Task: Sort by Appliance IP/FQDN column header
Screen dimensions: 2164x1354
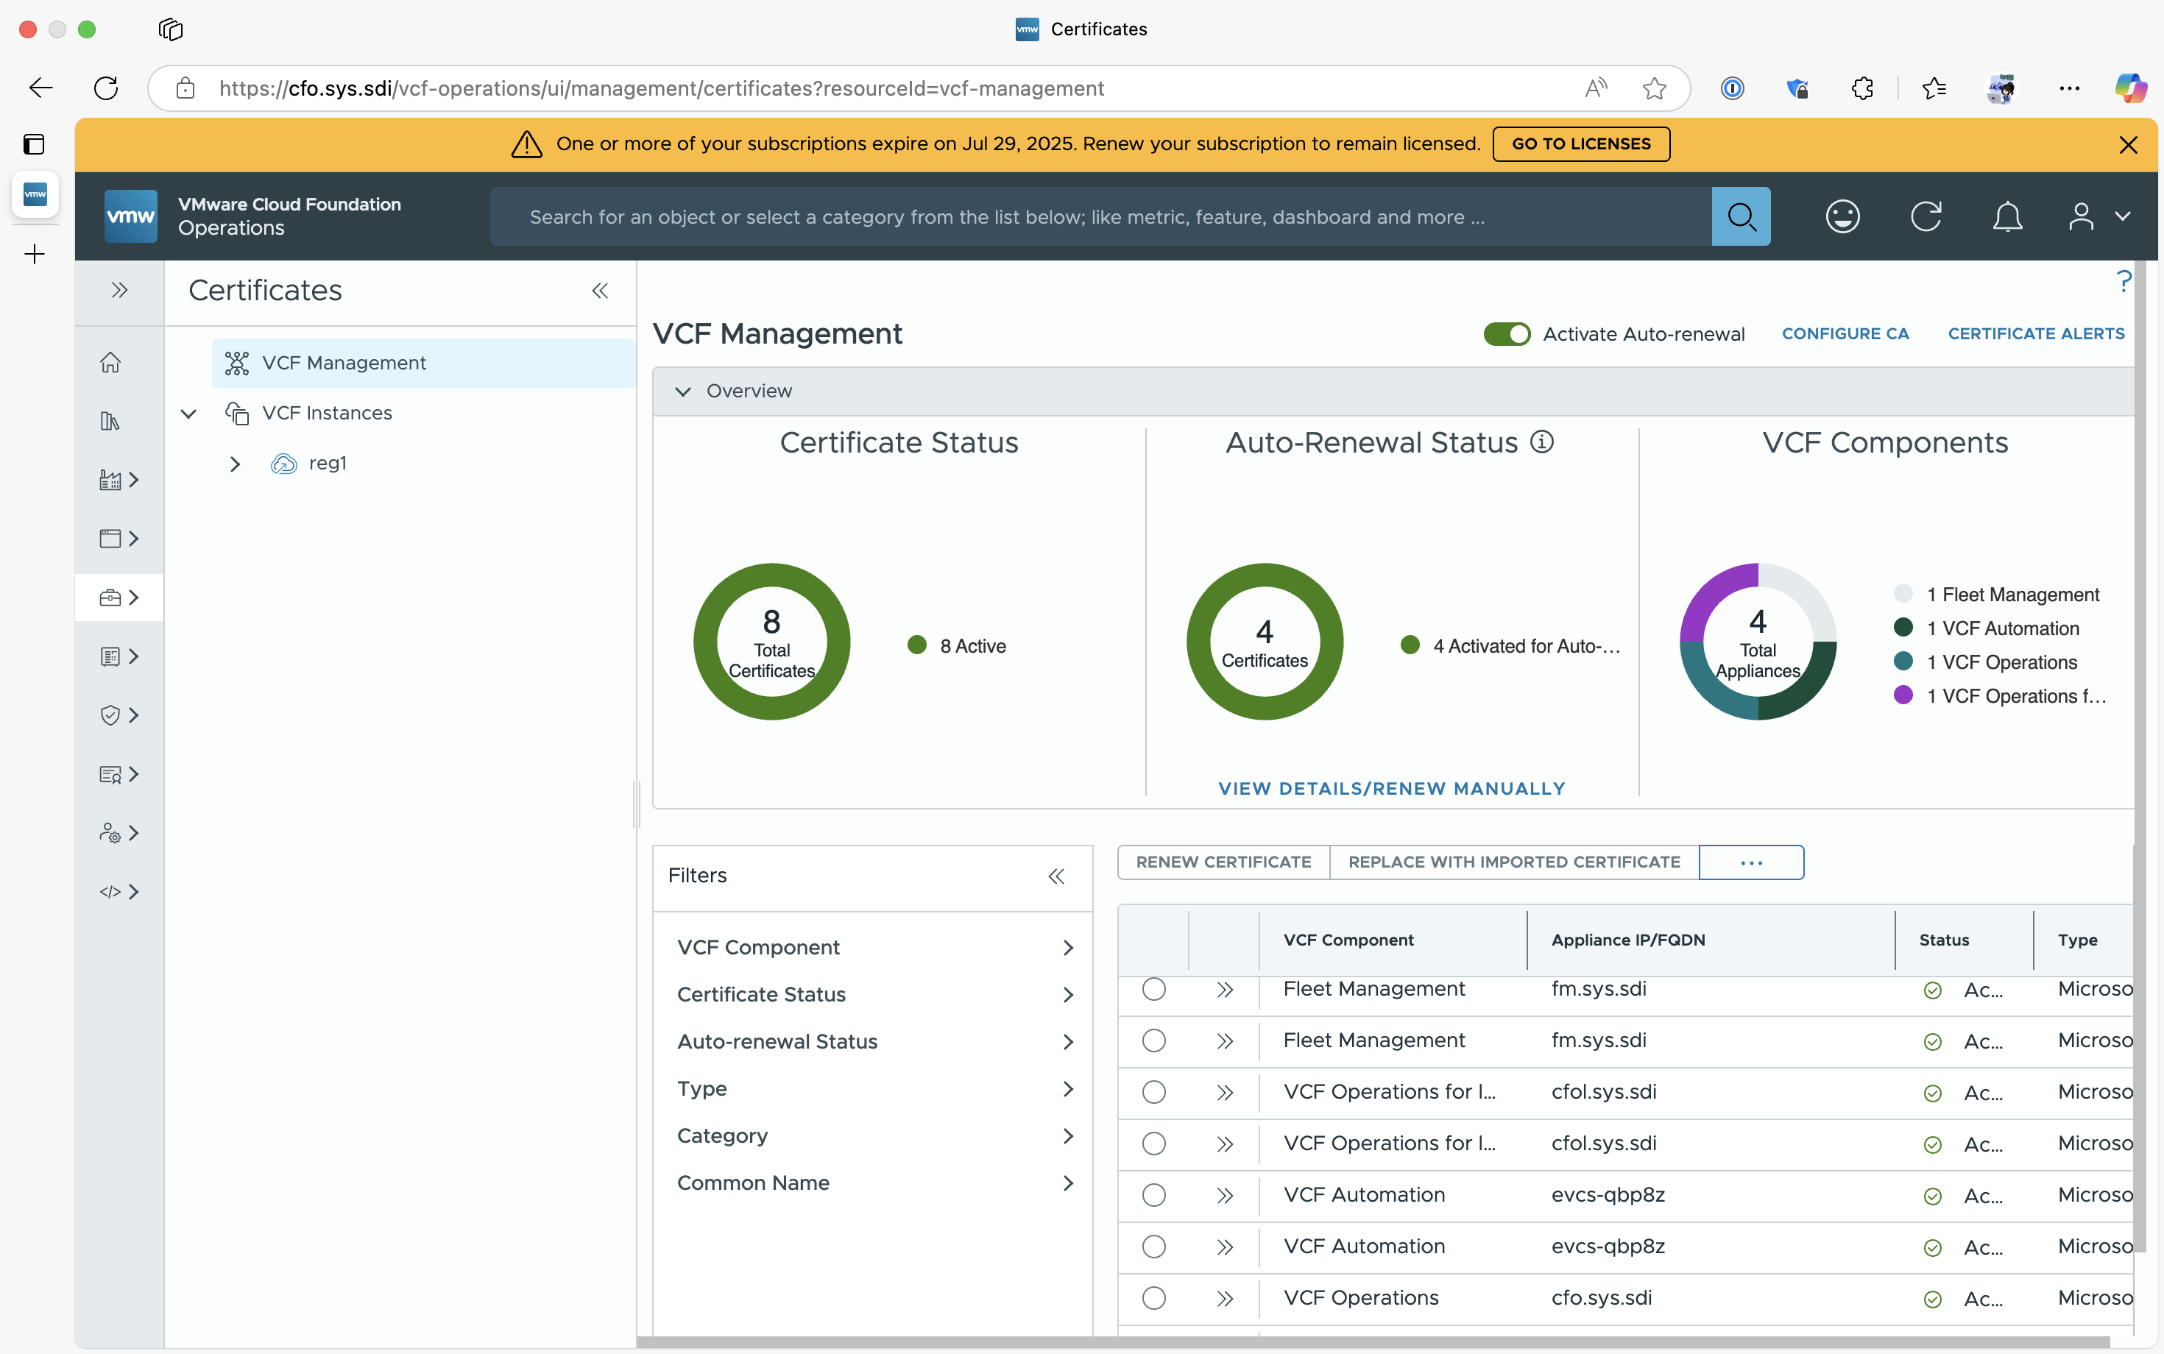Action: click(x=1627, y=940)
